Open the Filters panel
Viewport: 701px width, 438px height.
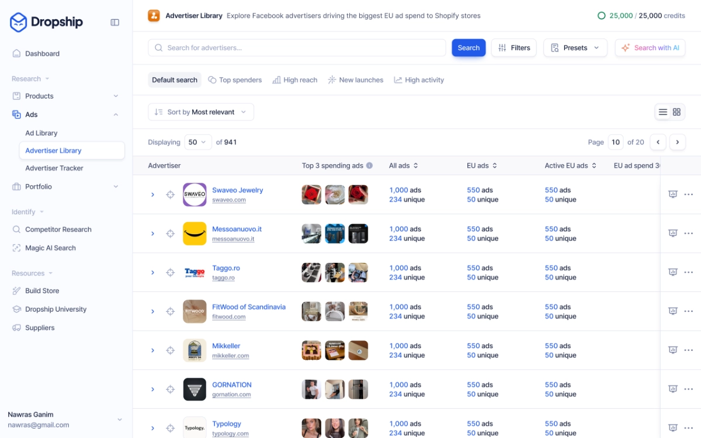click(x=514, y=48)
